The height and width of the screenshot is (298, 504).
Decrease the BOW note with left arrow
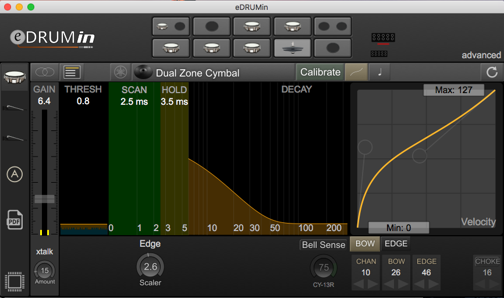coord(389,284)
